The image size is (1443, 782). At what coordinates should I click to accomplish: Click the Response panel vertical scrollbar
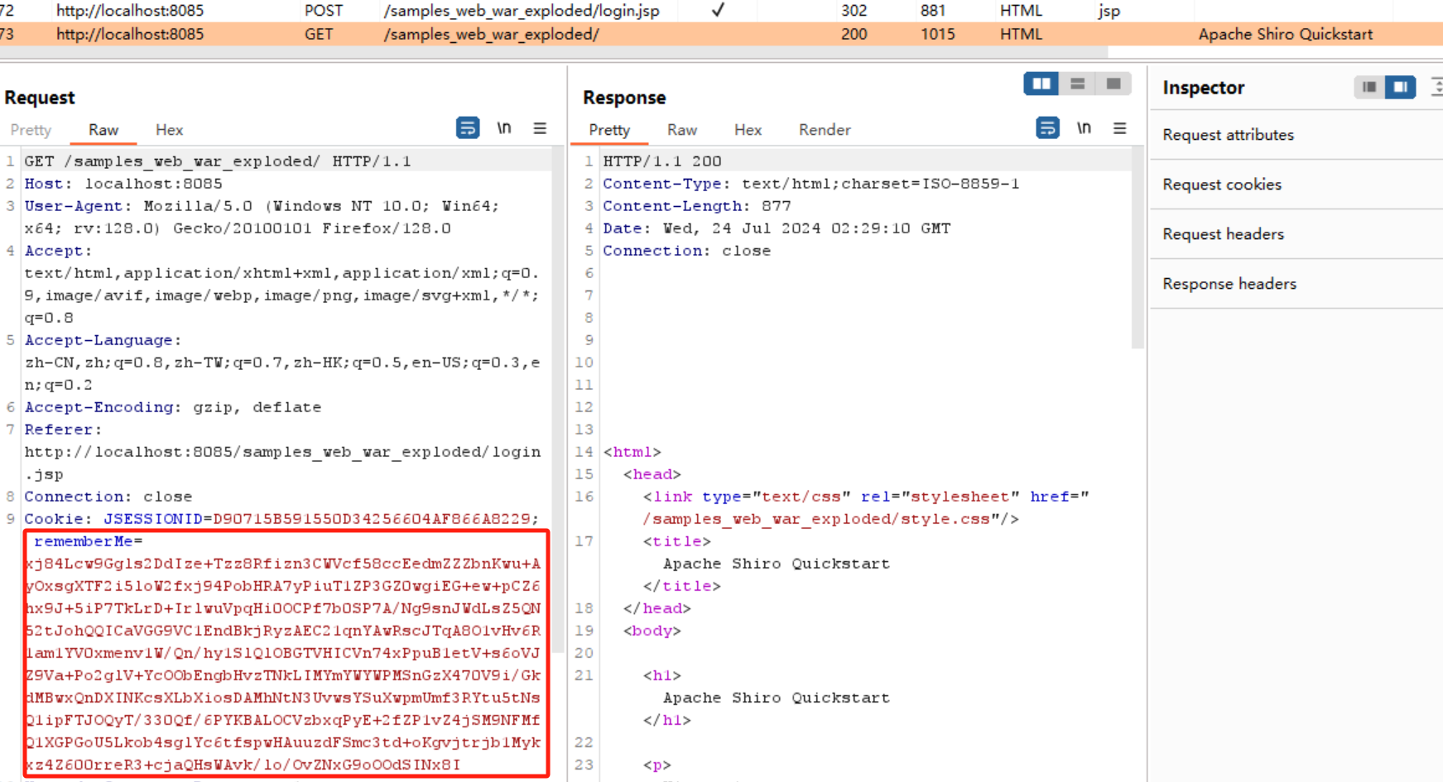click(1138, 248)
